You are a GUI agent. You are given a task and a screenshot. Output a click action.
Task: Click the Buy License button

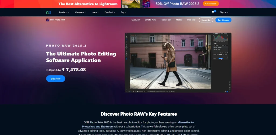[x=223, y=20]
